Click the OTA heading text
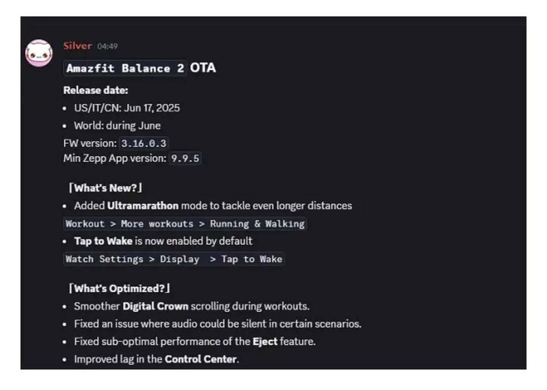The width and height of the screenshot is (547, 390). click(202, 68)
